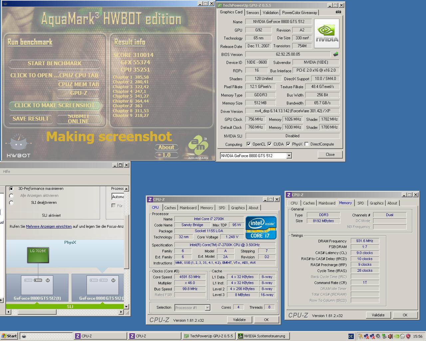
Task: Click the NVIDIA horizontal scrollbar thumb
Action: click(37, 312)
